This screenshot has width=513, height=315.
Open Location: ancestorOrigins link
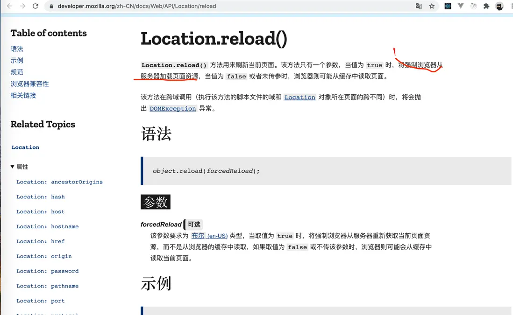point(59,182)
